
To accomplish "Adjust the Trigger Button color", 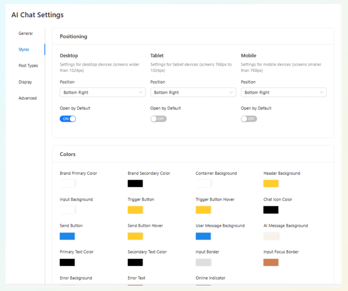I will pos(135,210).
